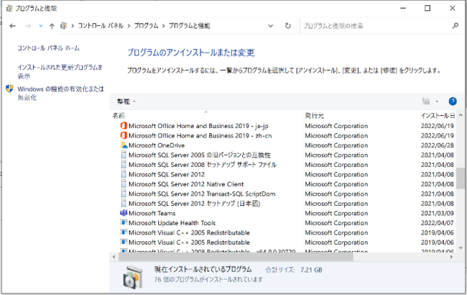Click the Forward navigation arrow
The height and width of the screenshot is (295, 467).
pyautogui.click(x=28, y=26)
